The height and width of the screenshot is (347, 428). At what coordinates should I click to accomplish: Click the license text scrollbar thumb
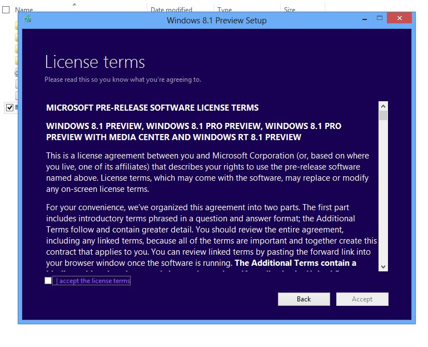coord(383,115)
